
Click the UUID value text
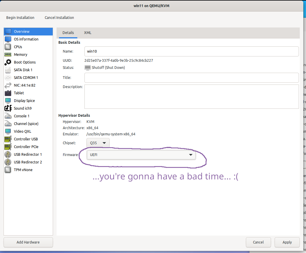[119, 61]
